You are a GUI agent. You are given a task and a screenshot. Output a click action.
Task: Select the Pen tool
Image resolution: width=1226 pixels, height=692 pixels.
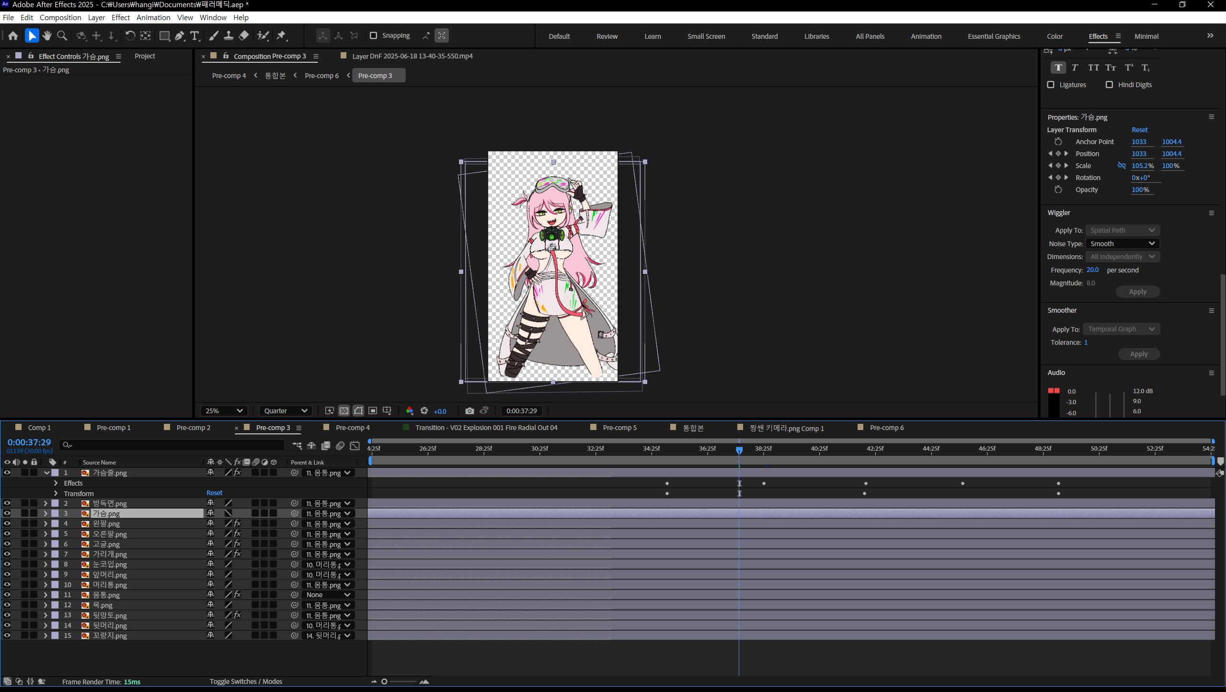coord(179,36)
